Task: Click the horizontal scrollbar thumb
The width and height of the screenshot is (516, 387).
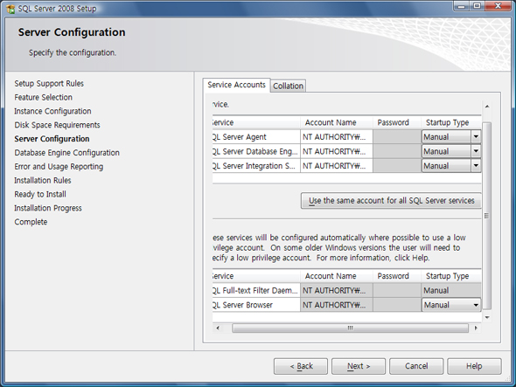Action: pos(350,328)
